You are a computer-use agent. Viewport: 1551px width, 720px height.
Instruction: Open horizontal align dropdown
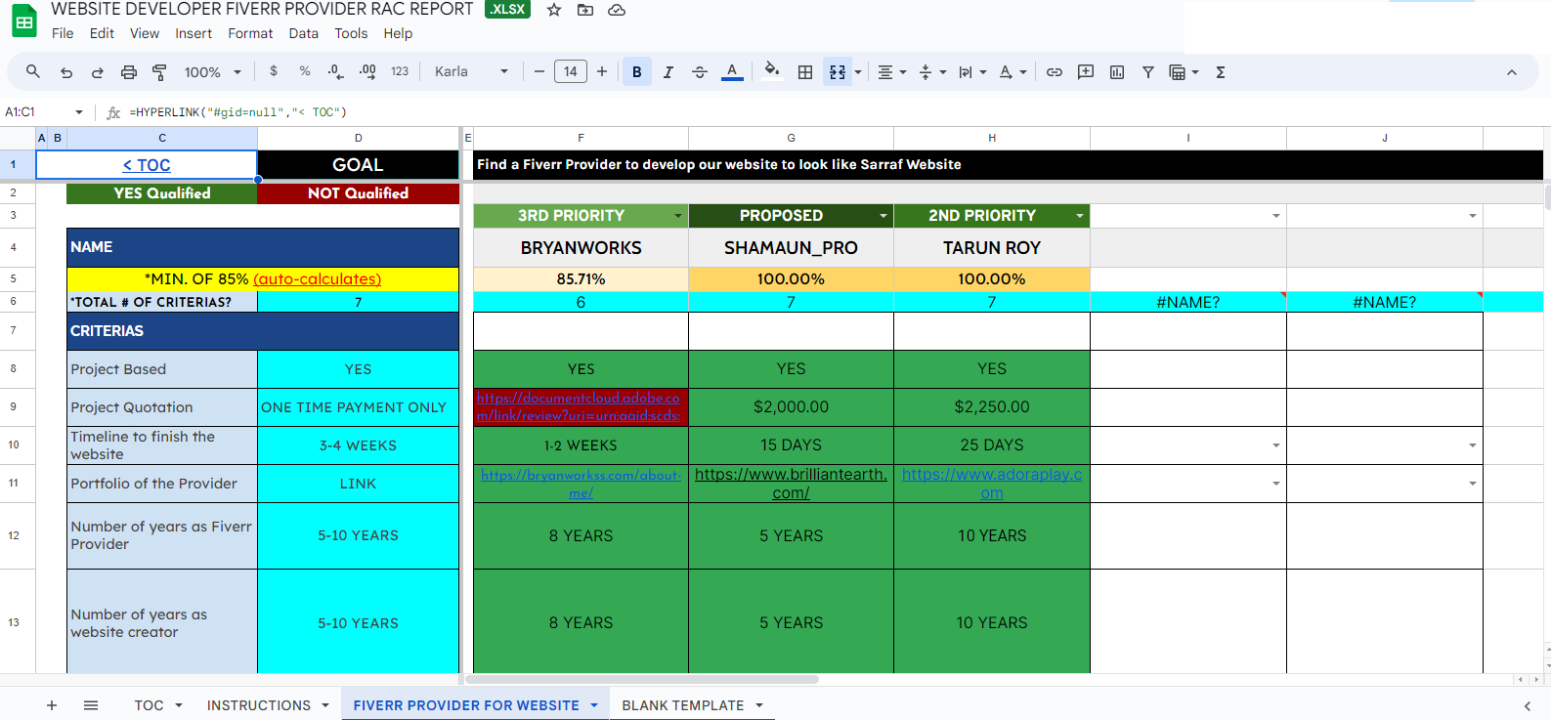pos(891,72)
